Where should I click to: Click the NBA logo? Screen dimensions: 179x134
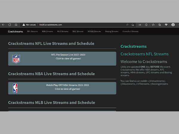coord(15,88)
